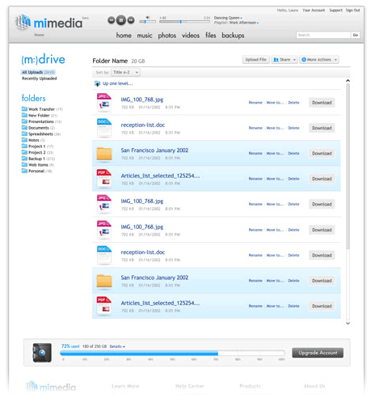Click the Up one level folder icon
This screenshot has height=395, width=371.
[x=97, y=83]
